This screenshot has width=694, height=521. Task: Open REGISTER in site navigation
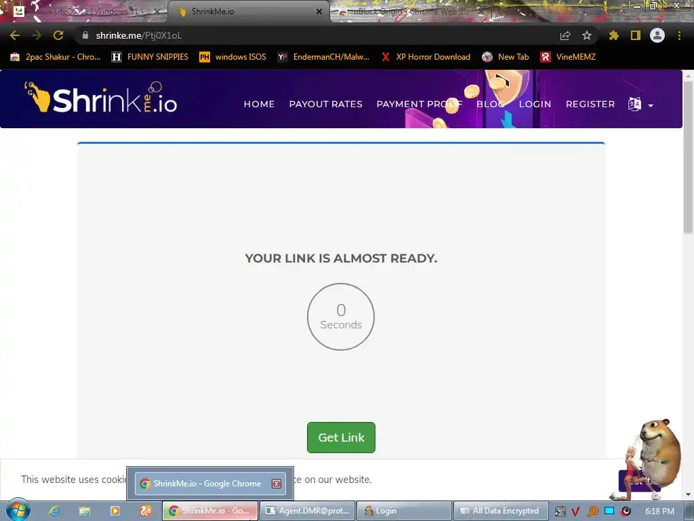click(590, 104)
